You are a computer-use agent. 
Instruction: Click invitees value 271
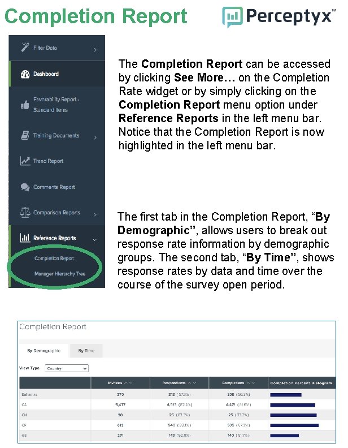[x=120, y=436]
